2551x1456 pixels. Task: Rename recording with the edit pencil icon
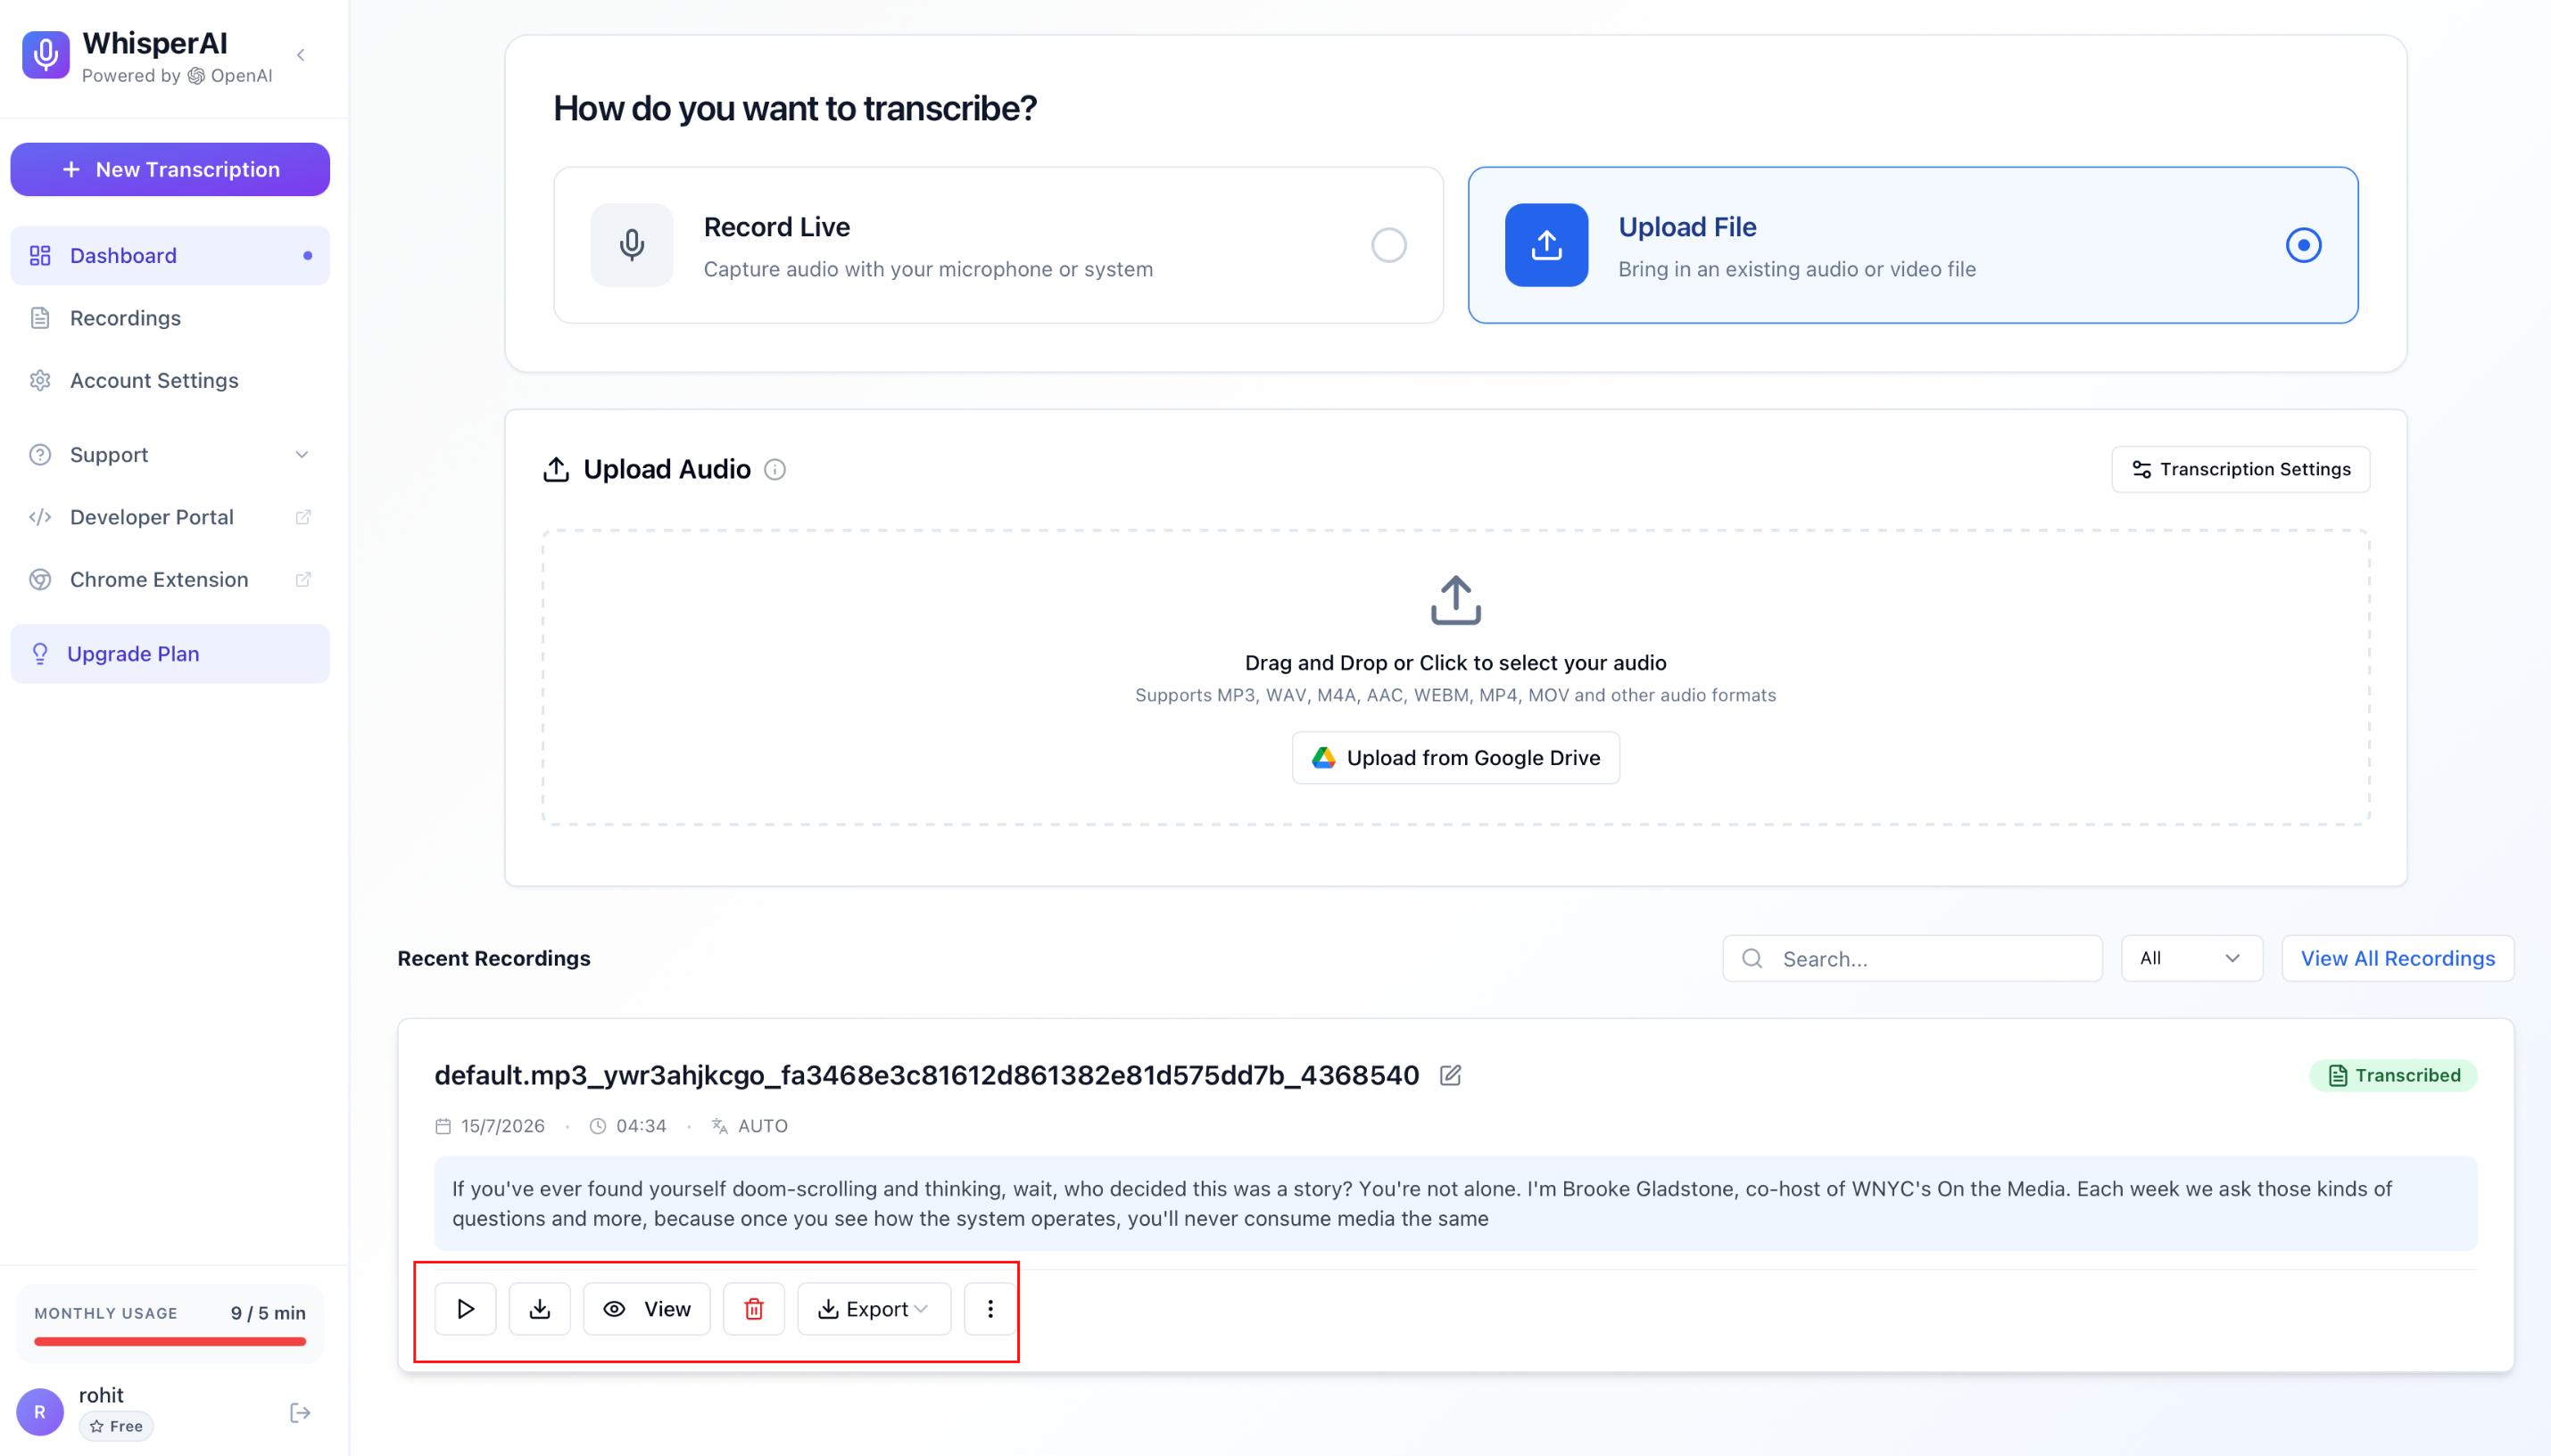(x=1450, y=1076)
